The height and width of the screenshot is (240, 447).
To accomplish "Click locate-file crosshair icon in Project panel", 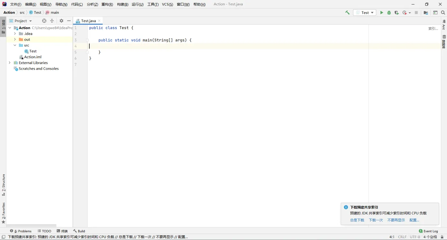I will [44, 21].
